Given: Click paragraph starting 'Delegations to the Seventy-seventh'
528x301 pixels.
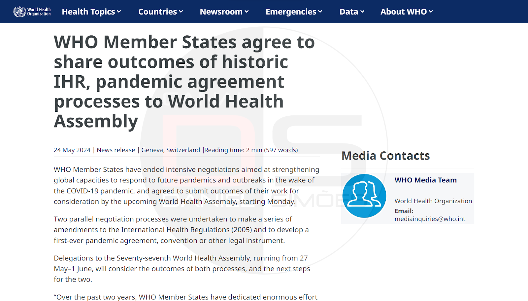Looking at the screenshot, I should (182, 269).
